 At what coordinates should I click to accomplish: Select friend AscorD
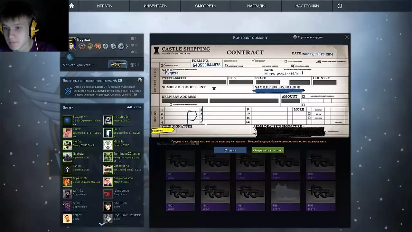click(x=82, y=206)
